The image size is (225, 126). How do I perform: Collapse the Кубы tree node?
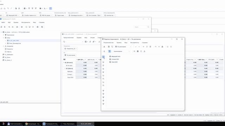tap(4, 38)
